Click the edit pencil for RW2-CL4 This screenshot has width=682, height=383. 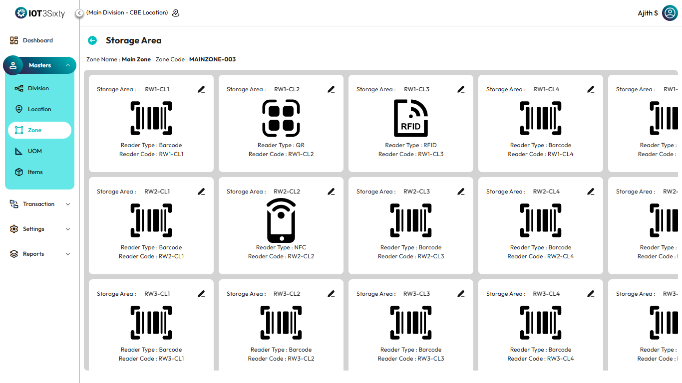click(591, 192)
